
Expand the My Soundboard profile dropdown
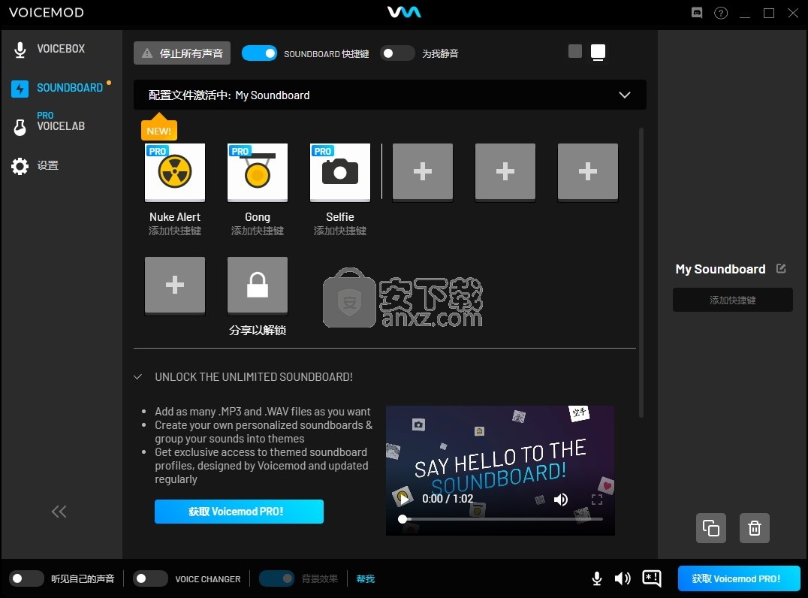625,95
